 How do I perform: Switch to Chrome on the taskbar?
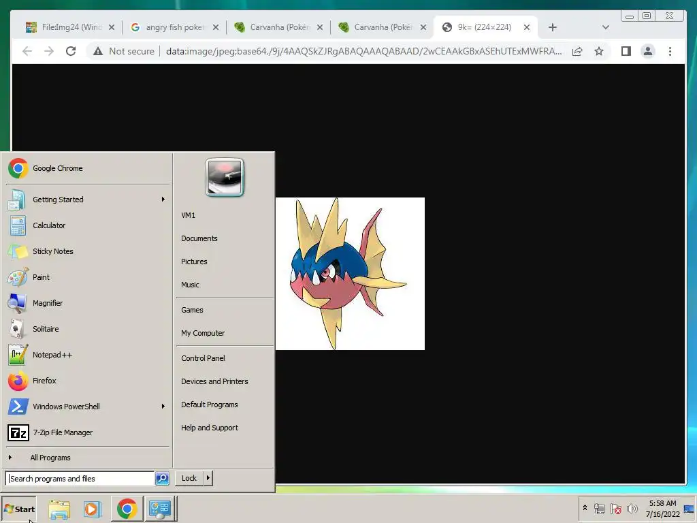tap(127, 509)
